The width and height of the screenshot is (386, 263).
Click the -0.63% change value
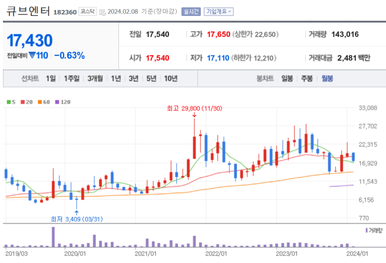(69, 55)
